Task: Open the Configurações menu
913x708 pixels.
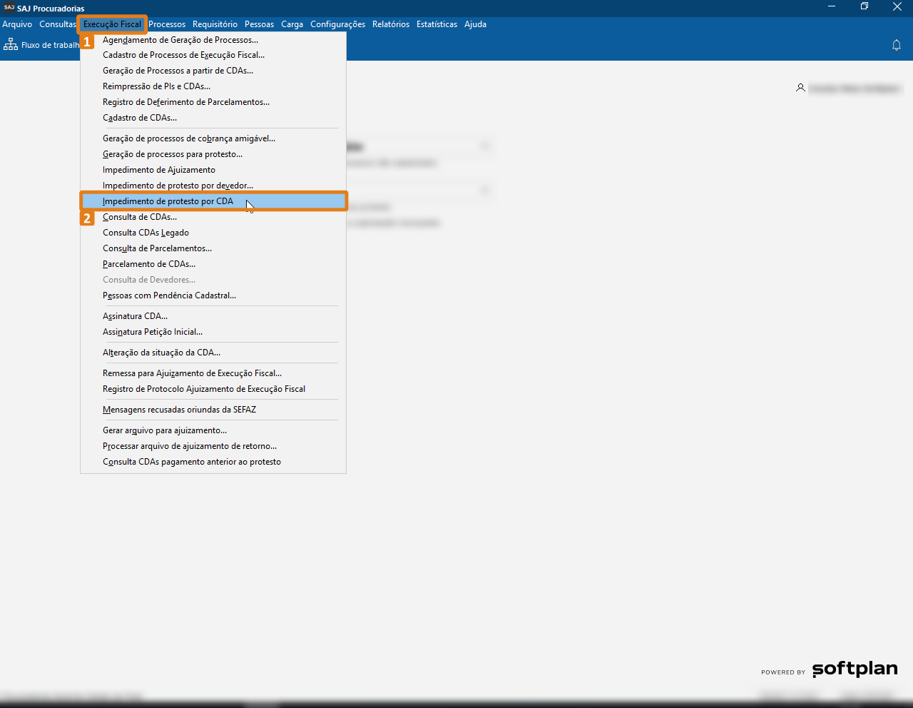Action: pos(337,24)
